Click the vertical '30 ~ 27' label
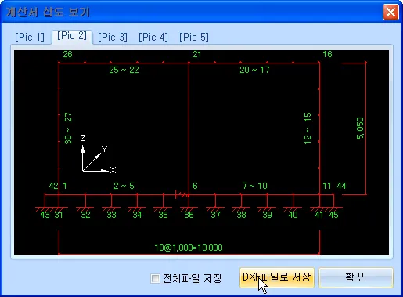403x297 pixels. (x=68, y=129)
